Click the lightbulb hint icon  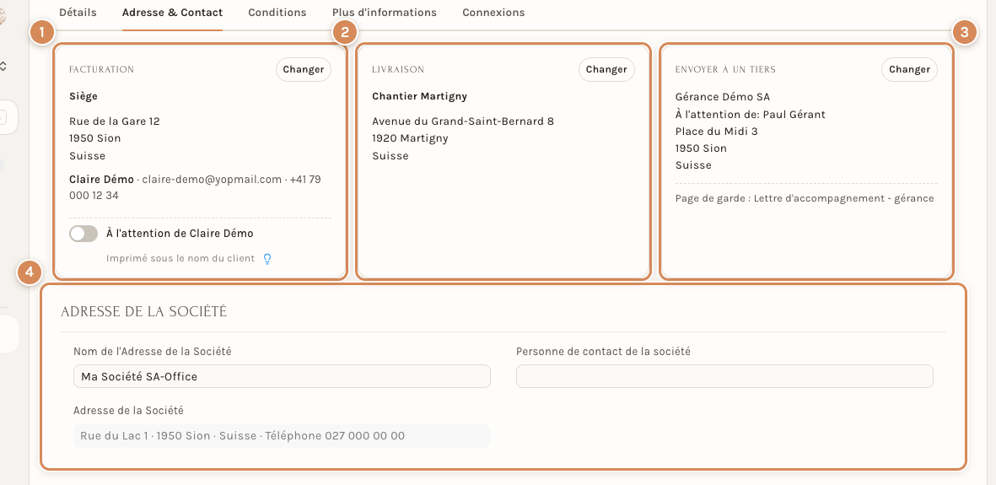click(267, 258)
